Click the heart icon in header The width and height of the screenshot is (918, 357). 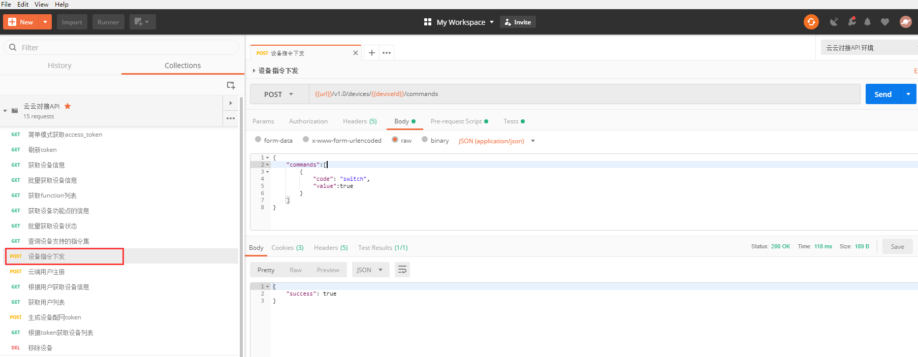coord(884,22)
